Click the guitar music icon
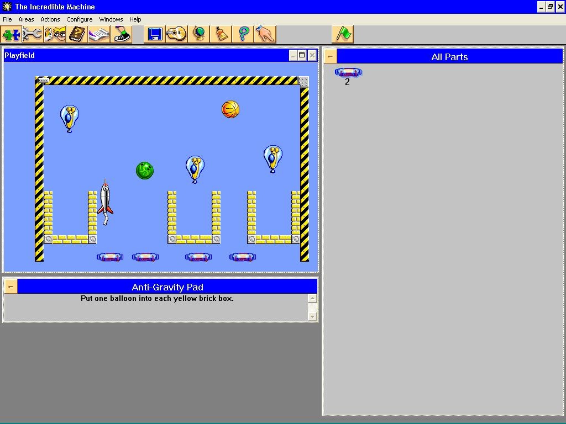 [176, 35]
